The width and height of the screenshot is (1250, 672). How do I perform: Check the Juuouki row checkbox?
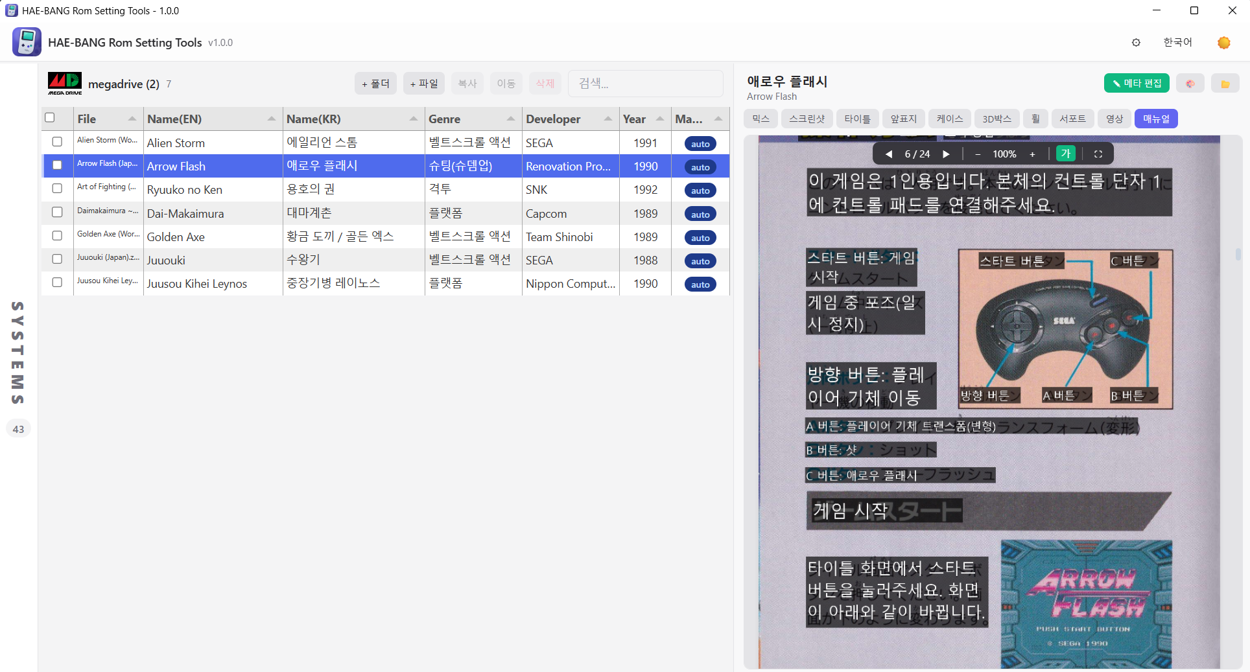57,259
